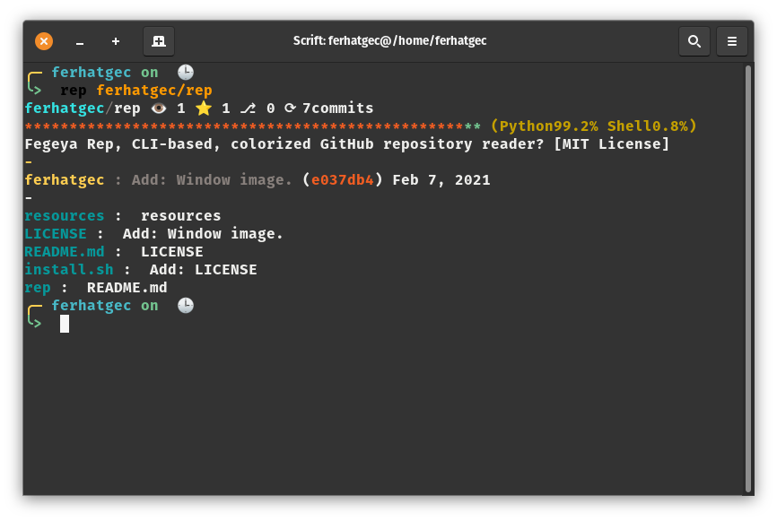Click the date 'Feb 7, 2021'
This screenshot has width=777, height=521.
tap(441, 179)
